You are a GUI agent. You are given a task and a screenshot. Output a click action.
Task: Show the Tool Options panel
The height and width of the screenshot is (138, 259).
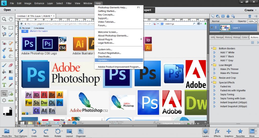pos(21,133)
